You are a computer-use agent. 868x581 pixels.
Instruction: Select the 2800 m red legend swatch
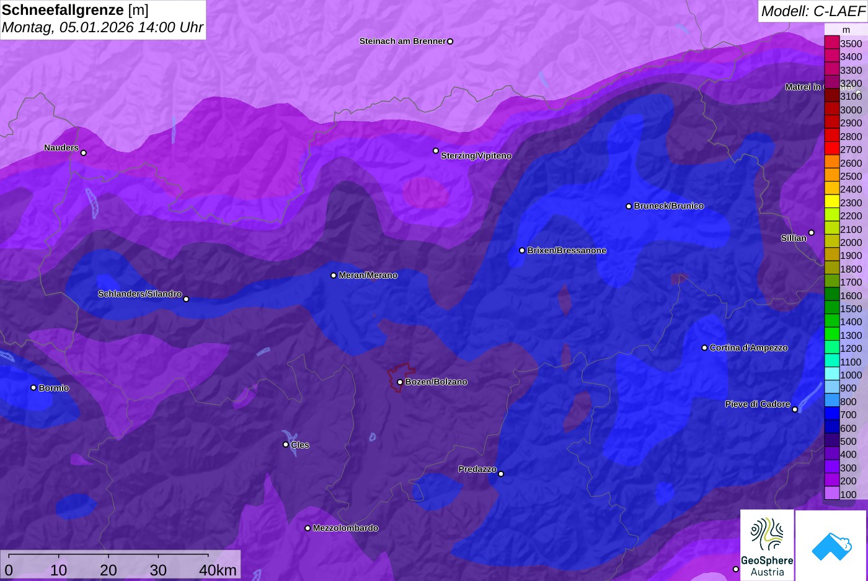click(831, 136)
